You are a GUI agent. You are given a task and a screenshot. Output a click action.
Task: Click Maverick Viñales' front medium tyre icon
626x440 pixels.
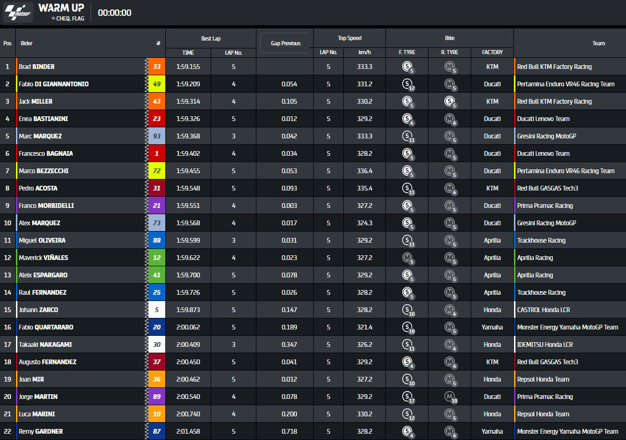(x=407, y=258)
